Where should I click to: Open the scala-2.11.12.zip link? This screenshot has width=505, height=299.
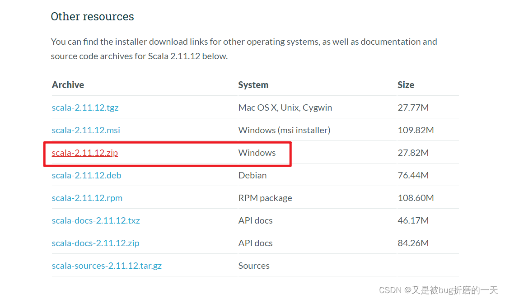click(x=85, y=153)
